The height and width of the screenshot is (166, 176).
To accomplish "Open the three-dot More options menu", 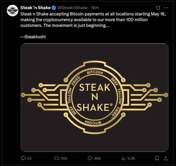I will point(166,8).
